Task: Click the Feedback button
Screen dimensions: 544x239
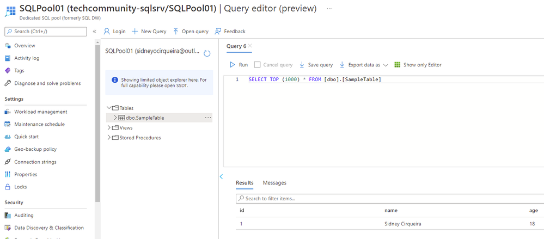Action: point(230,31)
